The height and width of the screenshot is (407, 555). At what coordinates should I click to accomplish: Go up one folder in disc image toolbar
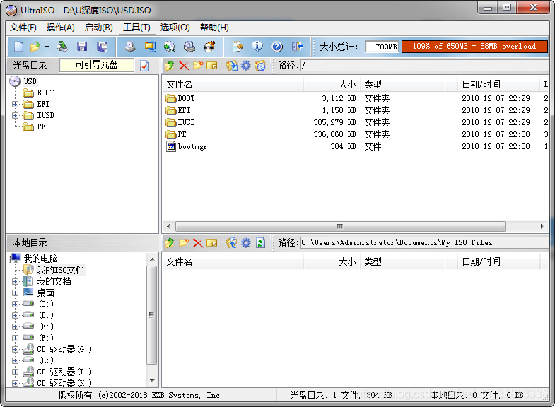(x=170, y=66)
